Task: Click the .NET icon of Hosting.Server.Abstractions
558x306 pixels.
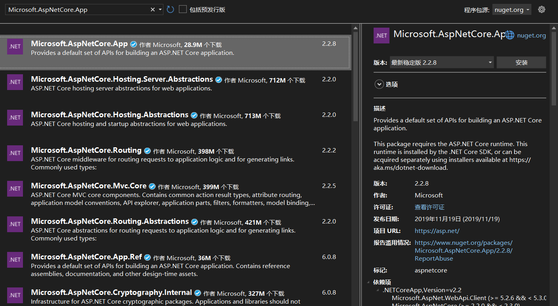Action: point(15,82)
